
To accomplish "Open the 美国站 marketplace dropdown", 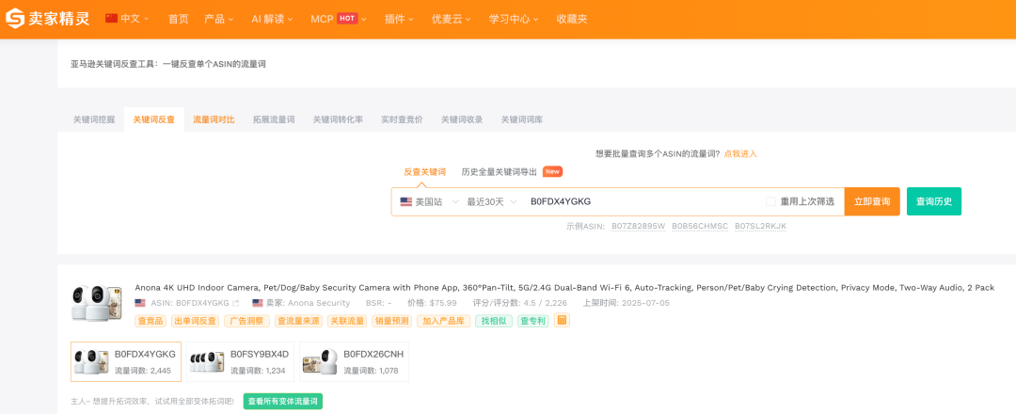I will coord(430,201).
